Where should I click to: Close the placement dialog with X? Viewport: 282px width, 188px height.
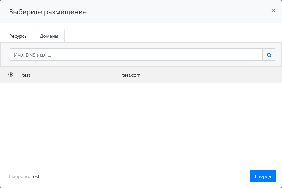pos(273,11)
